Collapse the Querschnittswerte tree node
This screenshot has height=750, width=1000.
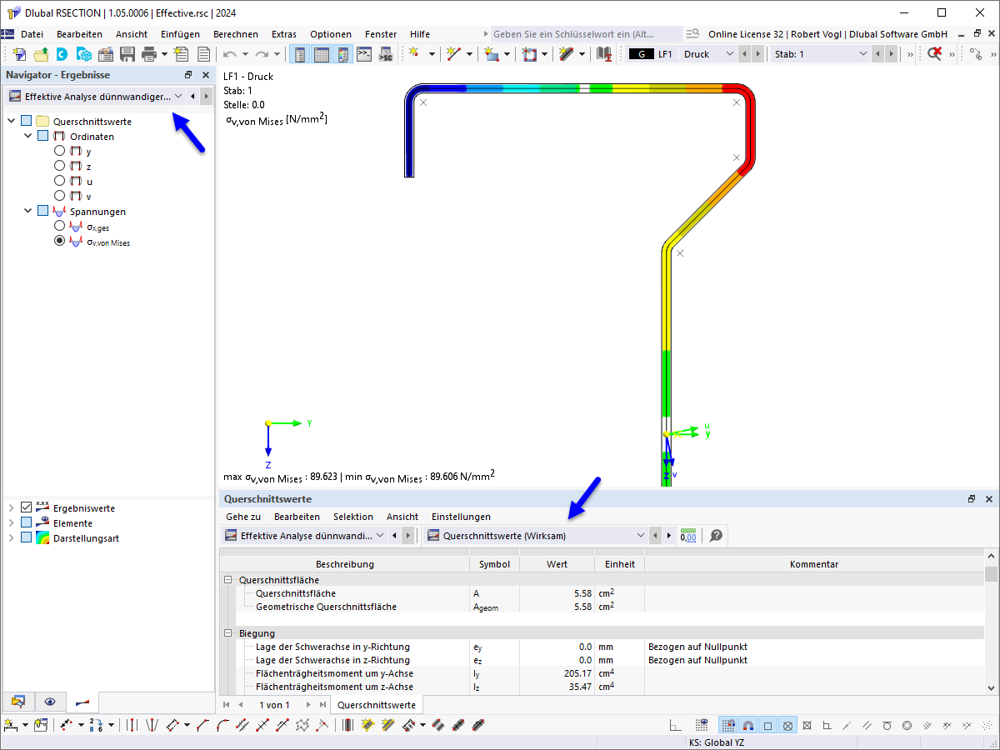tap(11, 121)
